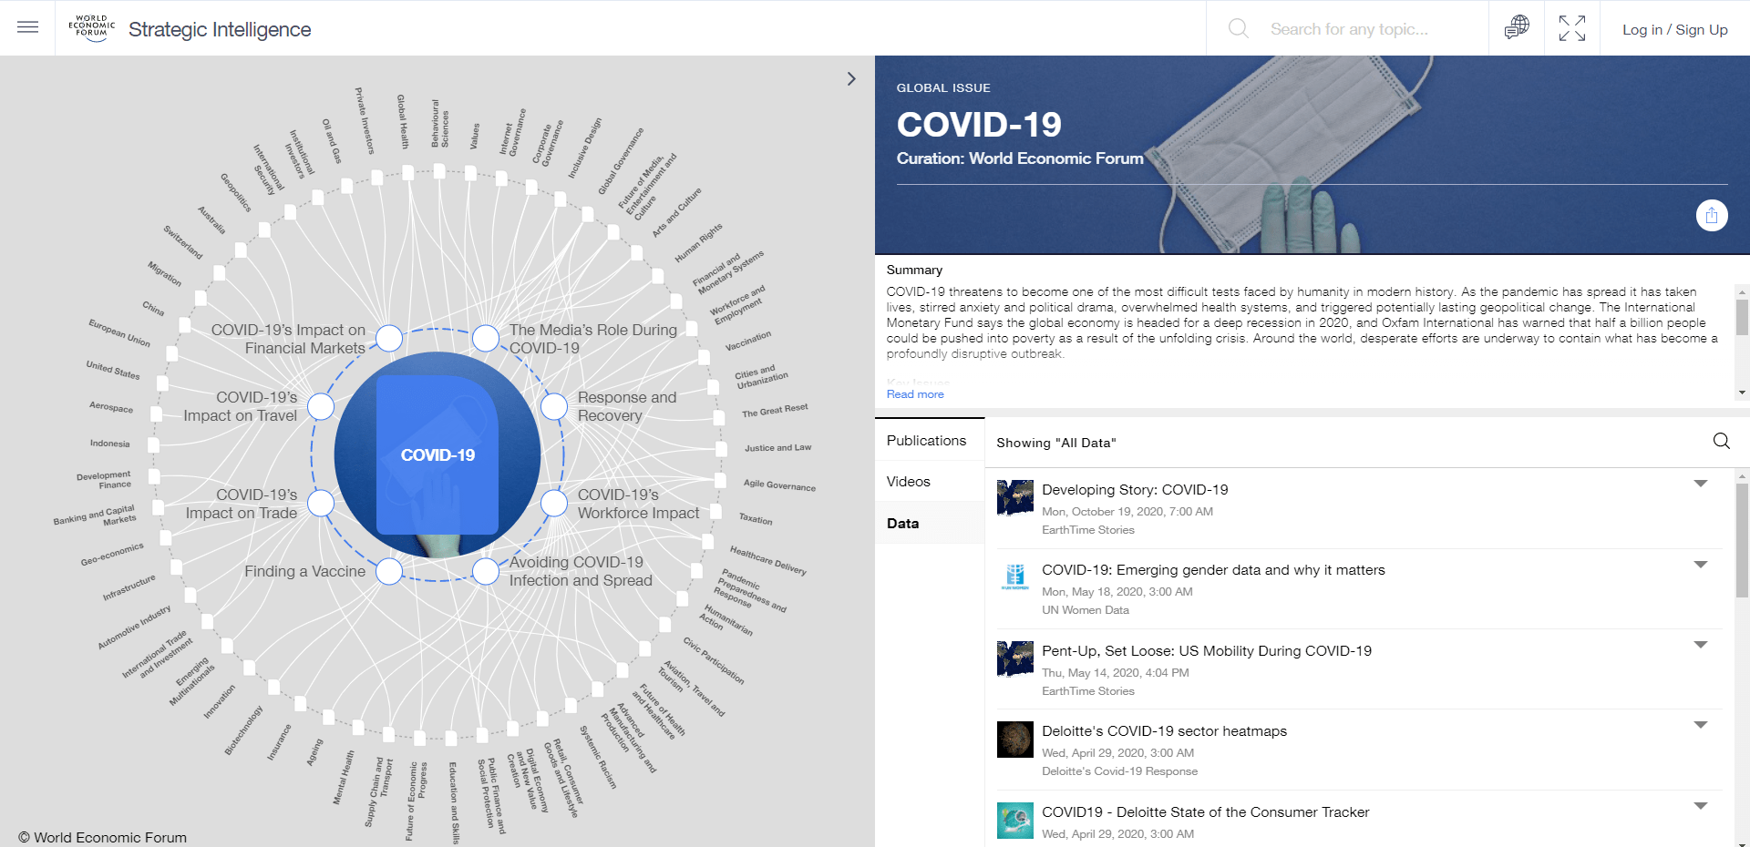Image resolution: width=1750 pixels, height=847 pixels.
Task: Click the Read more link
Action: 915,394
